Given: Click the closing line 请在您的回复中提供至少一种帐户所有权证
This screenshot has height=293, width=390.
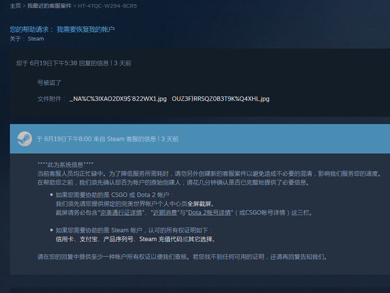Looking at the screenshot, I should point(182,257).
